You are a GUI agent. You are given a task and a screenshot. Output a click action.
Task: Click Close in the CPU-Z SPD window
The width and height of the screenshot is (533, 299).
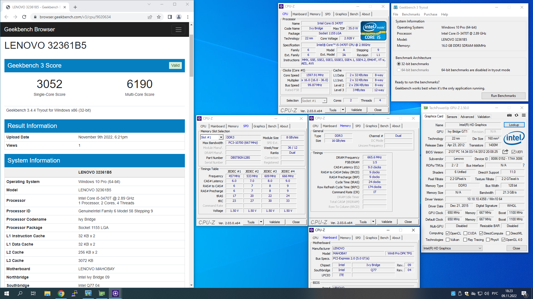296,222
